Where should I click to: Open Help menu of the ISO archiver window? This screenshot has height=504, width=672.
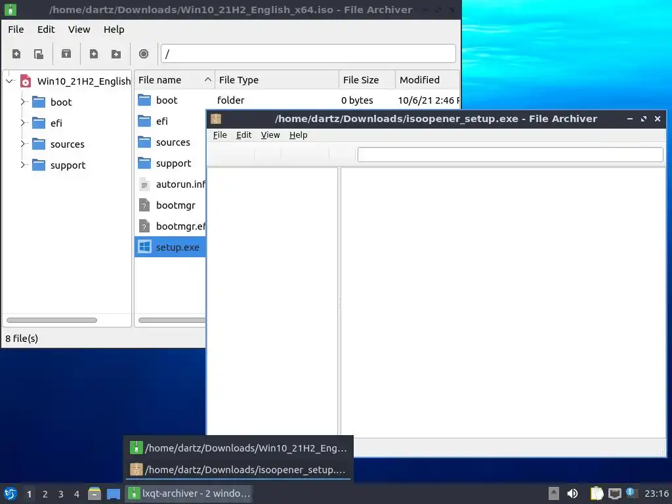click(x=114, y=30)
